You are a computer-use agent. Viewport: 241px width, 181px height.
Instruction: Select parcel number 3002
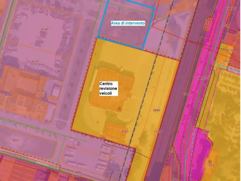point(15,140)
